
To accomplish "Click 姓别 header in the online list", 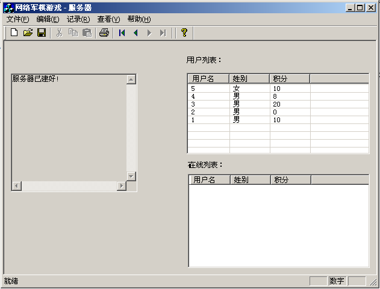I will tap(251, 180).
